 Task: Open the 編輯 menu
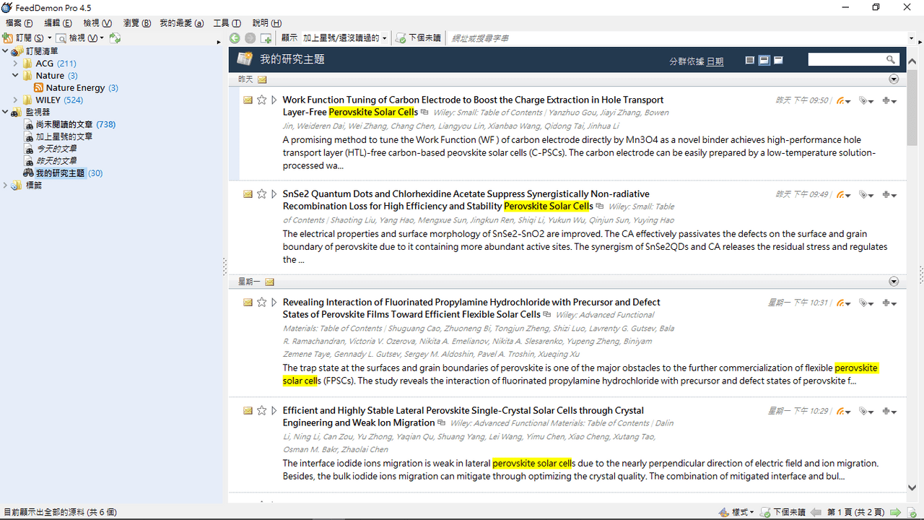coord(58,23)
